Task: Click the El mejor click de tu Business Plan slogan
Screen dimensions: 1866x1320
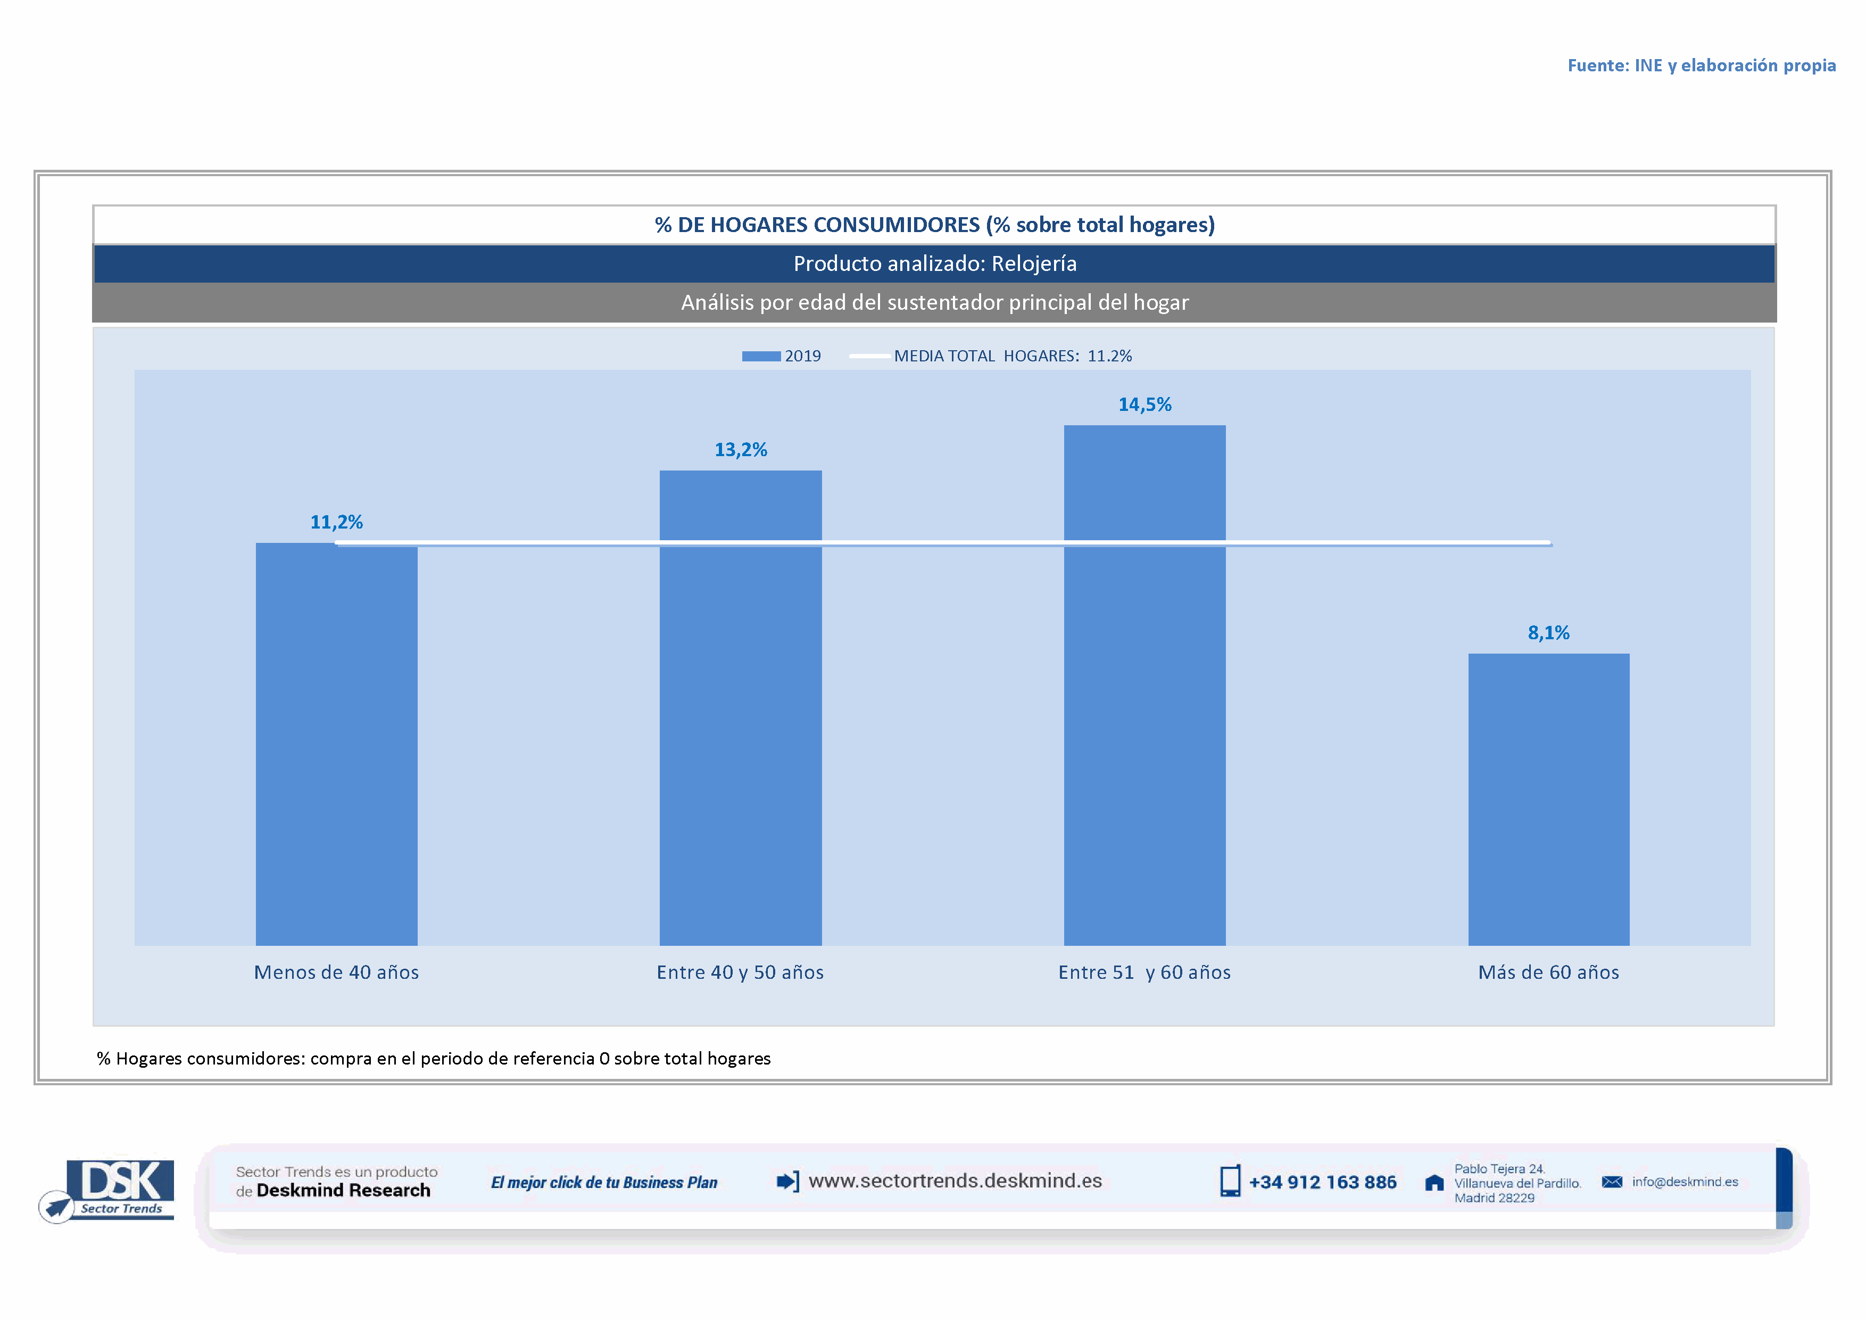Action: click(604, 1183)
